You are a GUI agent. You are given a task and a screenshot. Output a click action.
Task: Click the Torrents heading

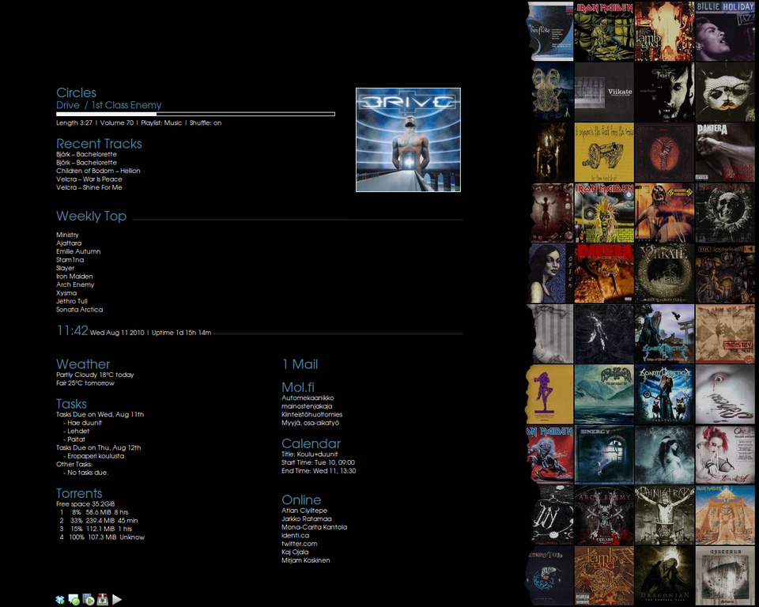(x=79, y=493)
